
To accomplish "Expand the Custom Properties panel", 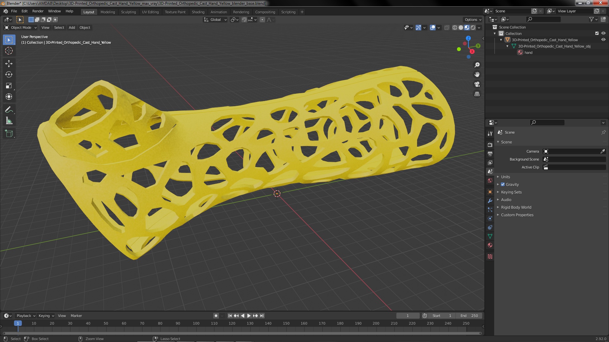I will pyautogui.click(x=517, y=215).
